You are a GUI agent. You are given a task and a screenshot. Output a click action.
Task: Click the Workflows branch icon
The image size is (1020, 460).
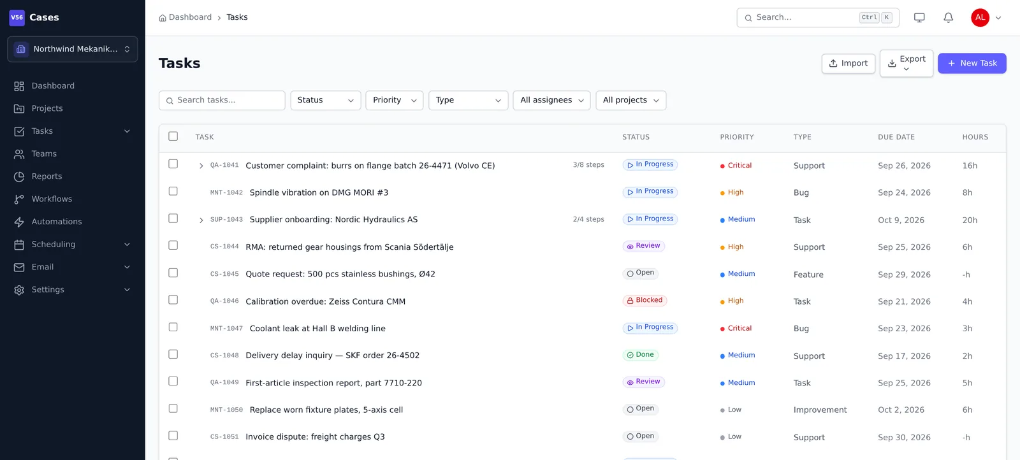pyautogui.click(x=19, y=199)
